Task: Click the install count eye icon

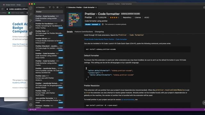Action: click(96, 18)
